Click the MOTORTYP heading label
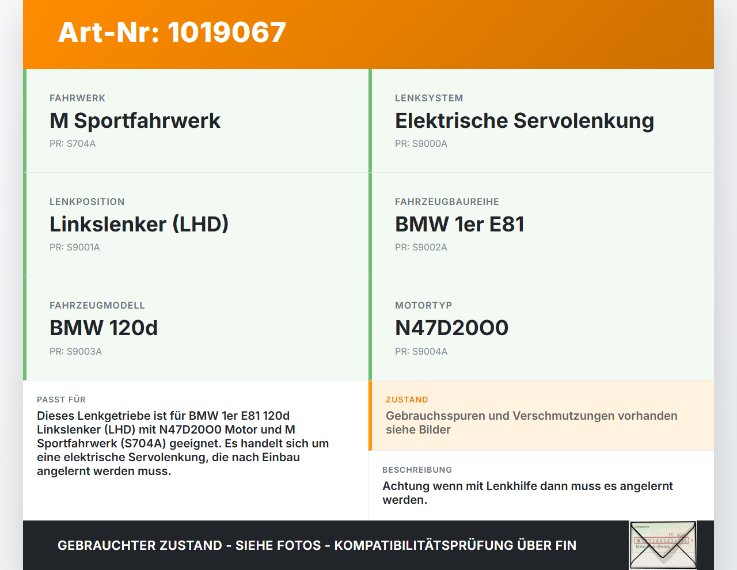737x570 pixels. [x=424, y=305]
